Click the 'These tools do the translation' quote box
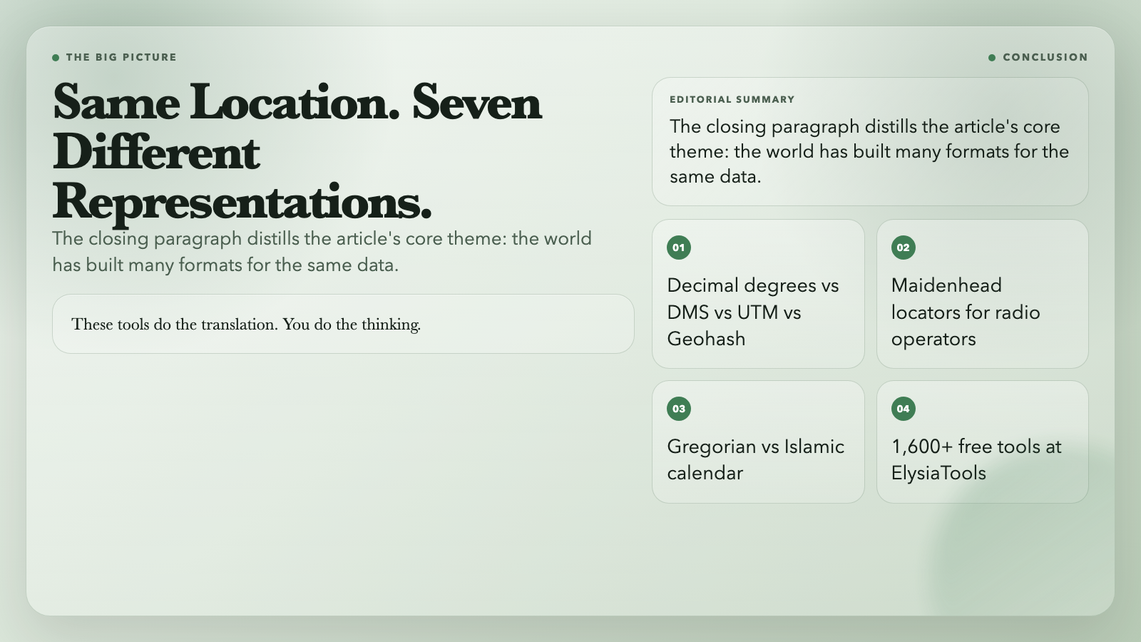 tap(343, 324)
